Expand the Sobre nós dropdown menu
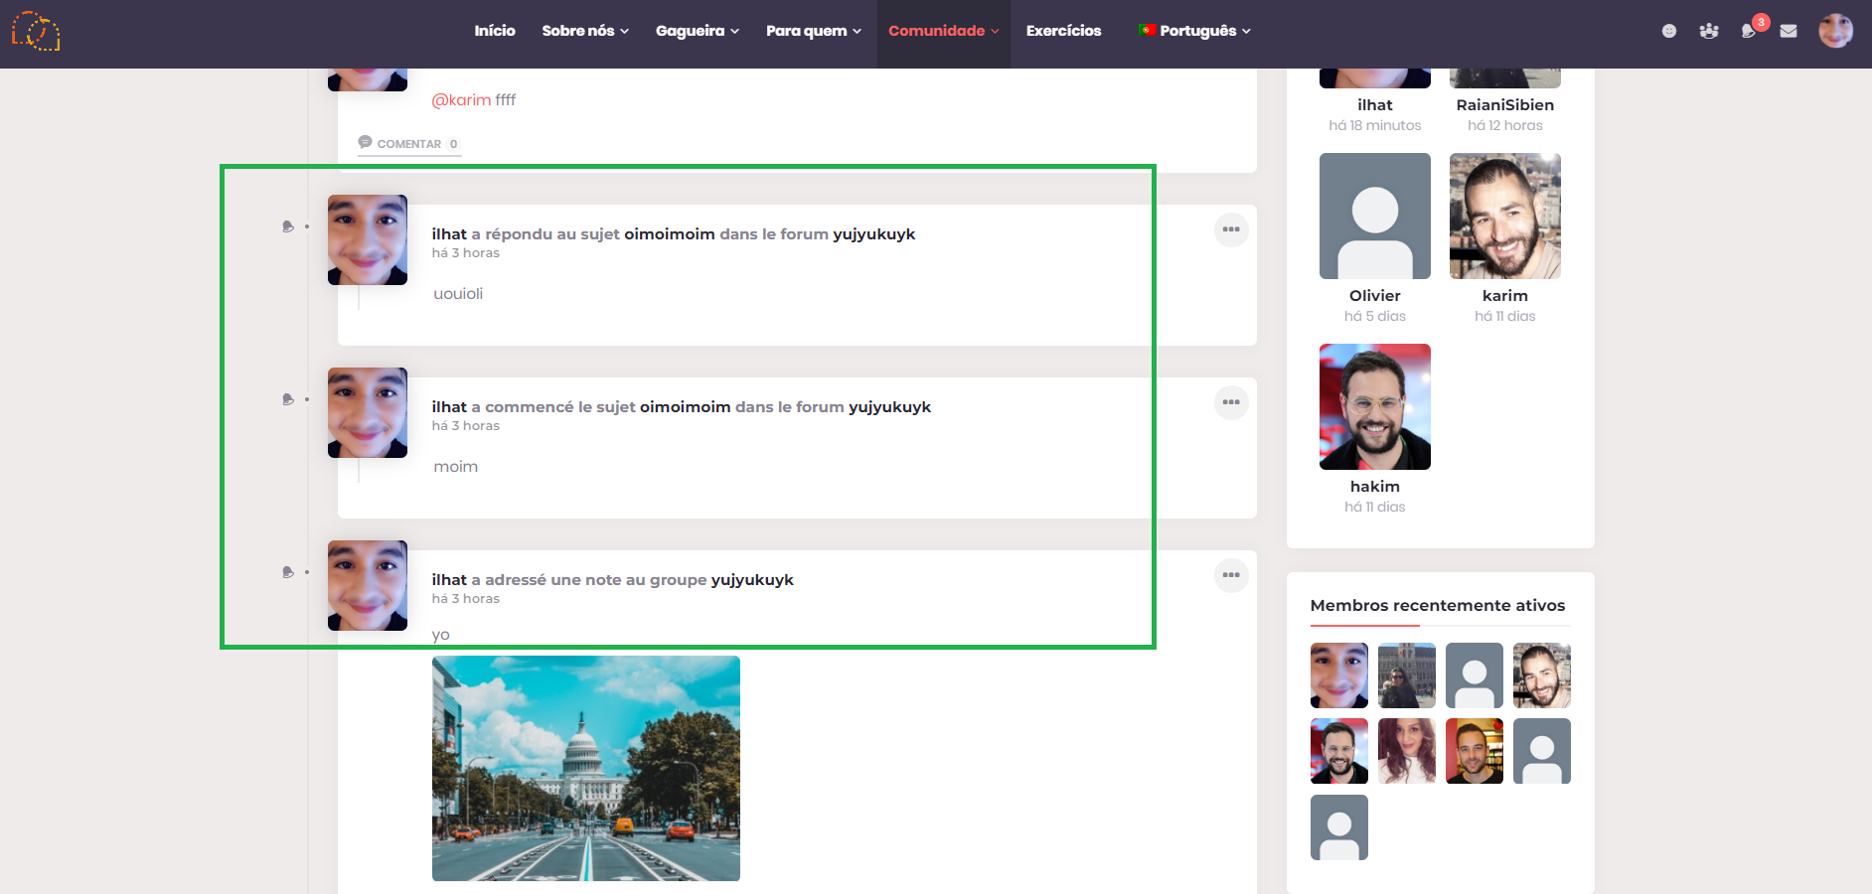Image resolution: width=1872 pixels, height=894 pixels. coord(585,31)
